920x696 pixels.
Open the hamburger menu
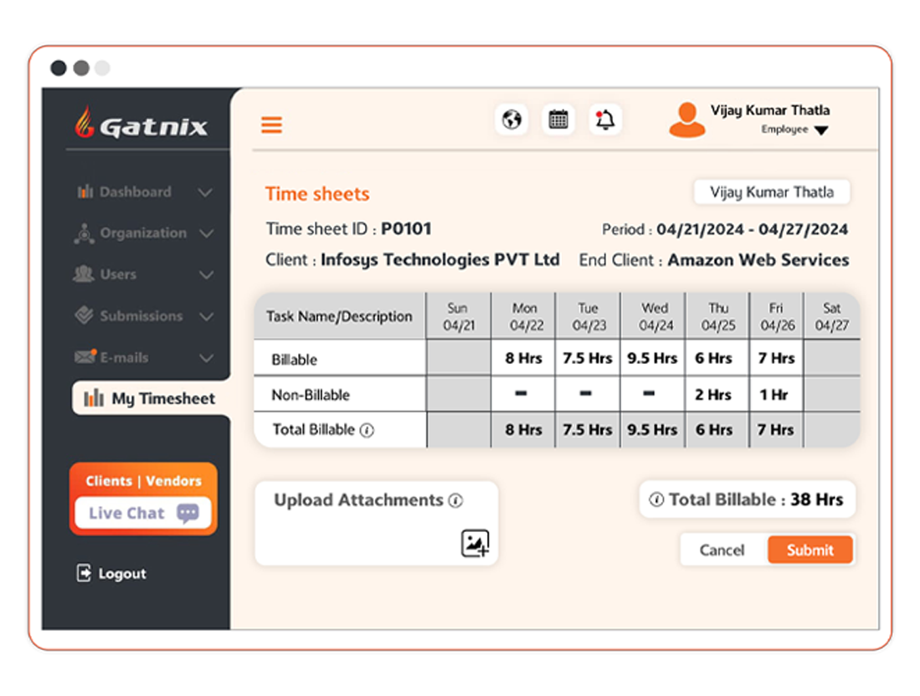click(x=271, y=124)
